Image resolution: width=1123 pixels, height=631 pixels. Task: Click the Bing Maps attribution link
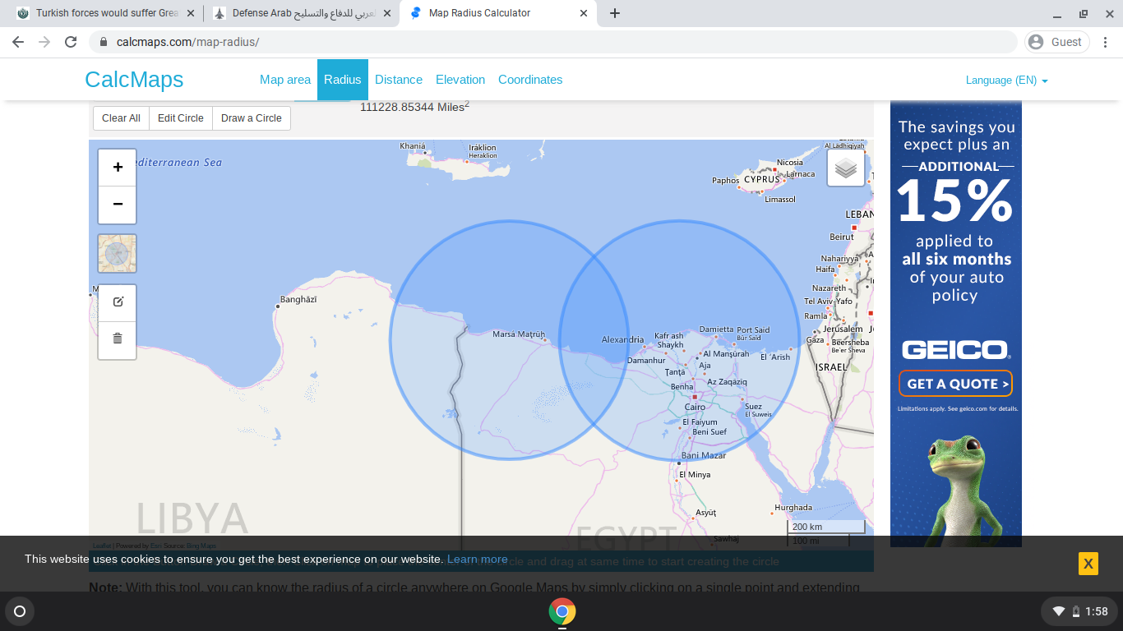tap(201, 546)
